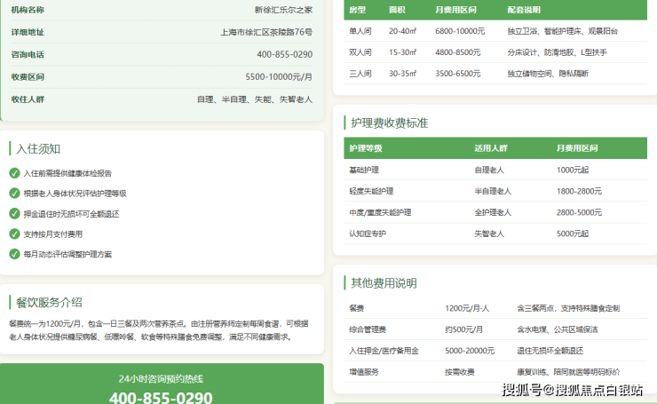
Task: Select the 双人间 row label
Action: click(360, 52)
